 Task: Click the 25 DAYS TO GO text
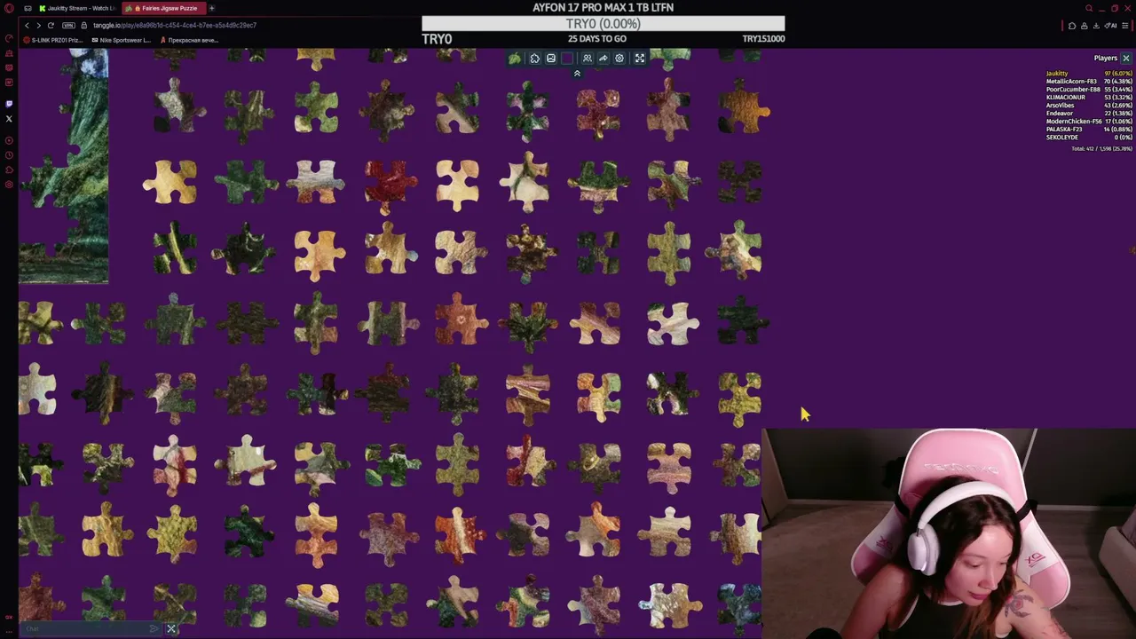pyautogui.click(x=597, y=39)
